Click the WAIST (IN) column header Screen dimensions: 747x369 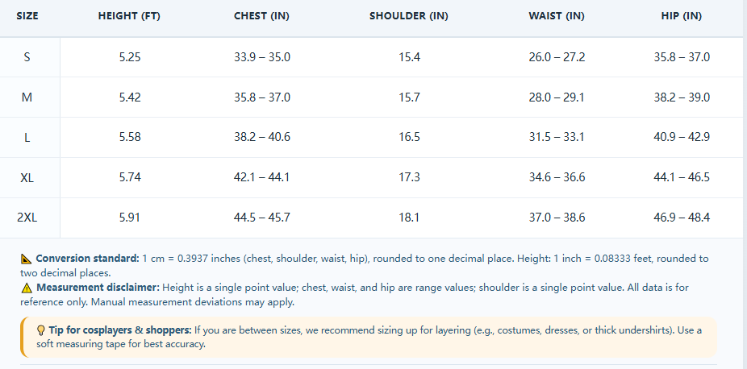[557, 15]
